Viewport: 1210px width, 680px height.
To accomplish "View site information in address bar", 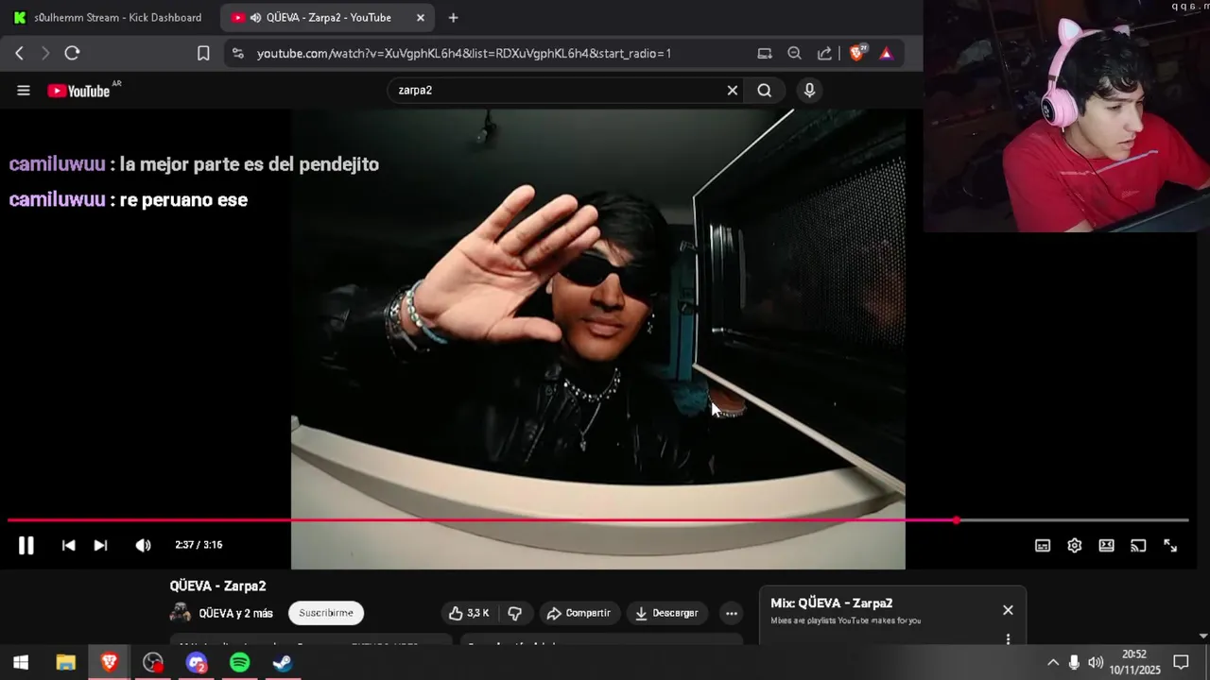I will point(237,54).
